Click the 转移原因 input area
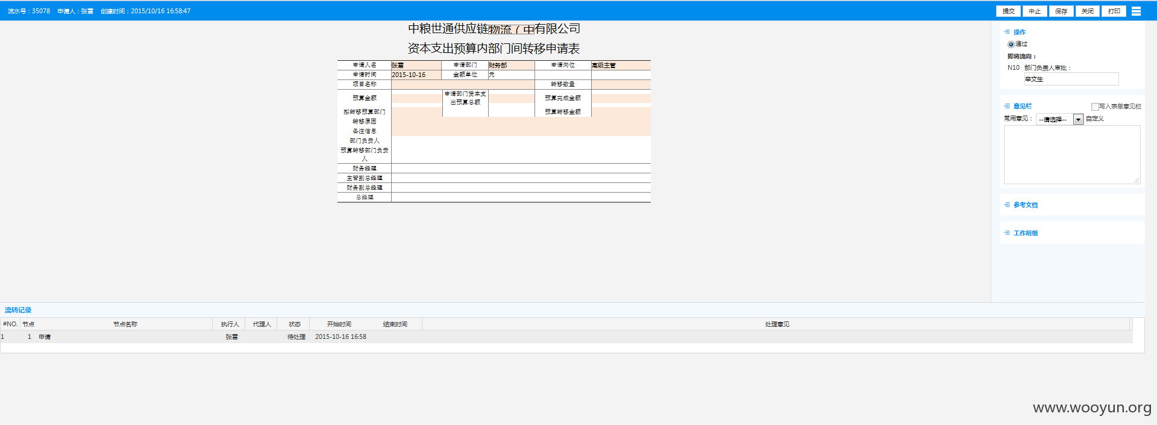 tap(521, 122)
